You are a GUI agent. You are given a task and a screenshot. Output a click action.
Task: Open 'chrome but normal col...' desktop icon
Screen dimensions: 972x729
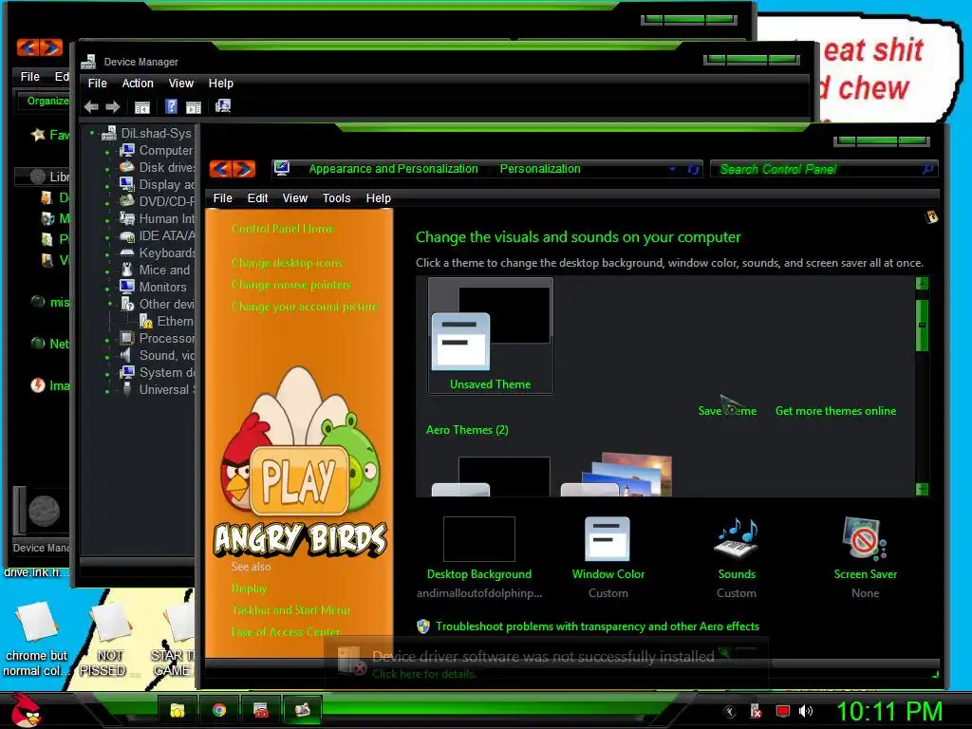click(35, 639)
